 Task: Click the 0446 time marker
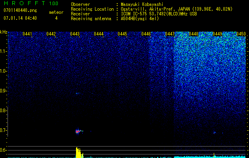146,34
